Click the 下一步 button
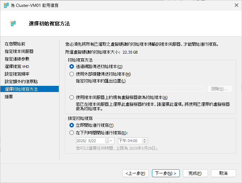 (166, 173)
